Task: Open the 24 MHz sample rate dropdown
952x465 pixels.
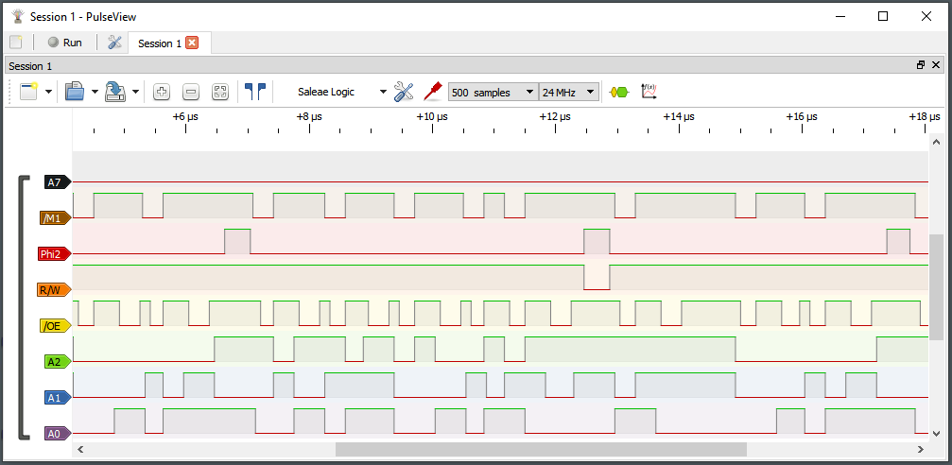Action: tap(569, 92)
